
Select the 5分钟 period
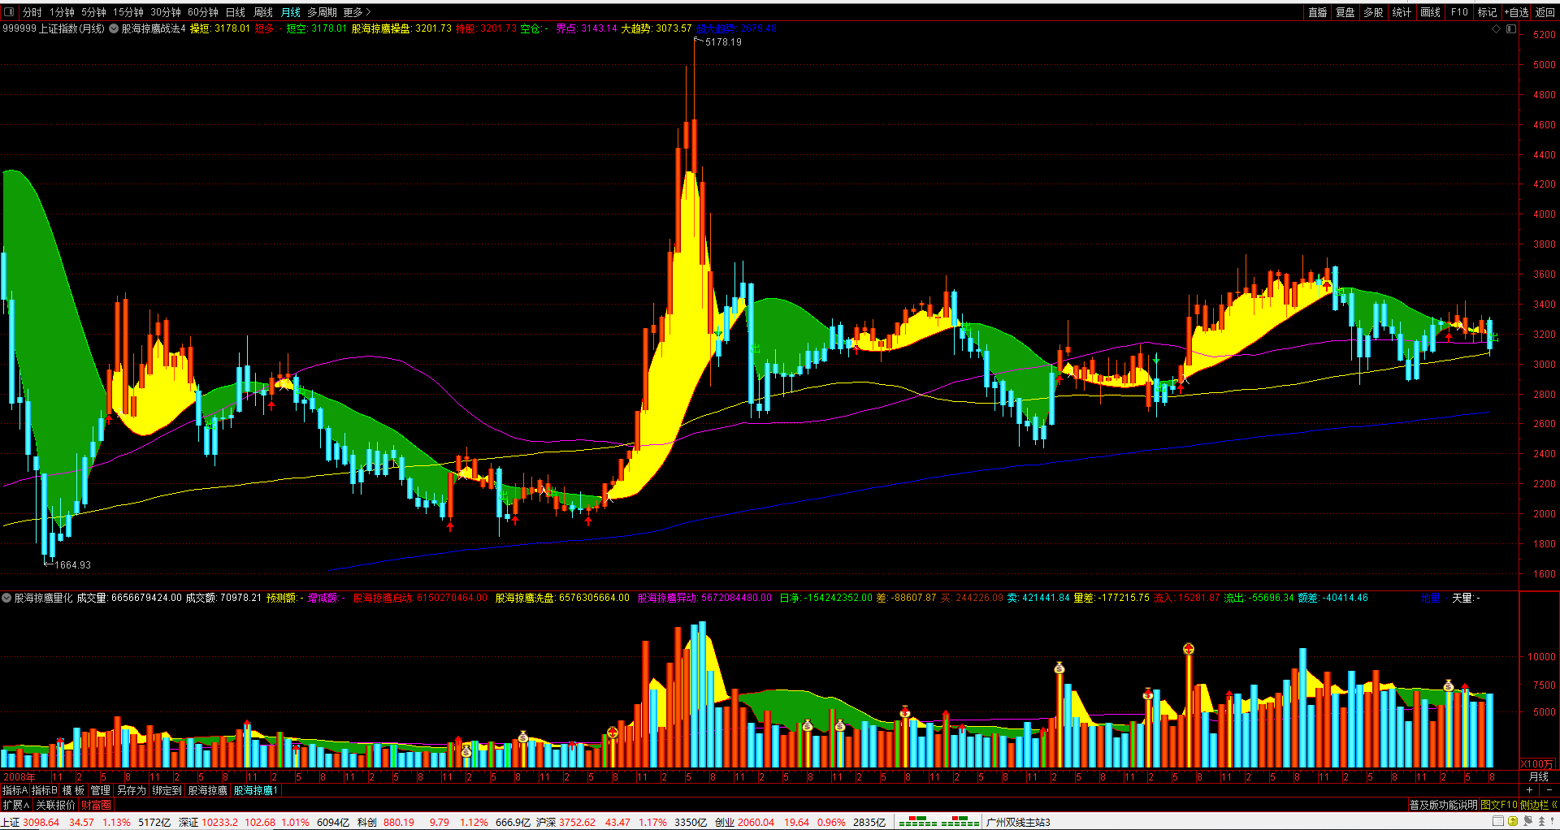pos(93,12)
